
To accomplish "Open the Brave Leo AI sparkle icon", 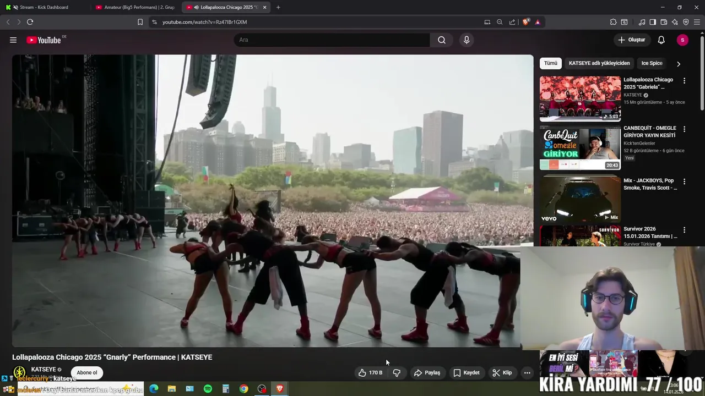I will [x=675, y=22].
